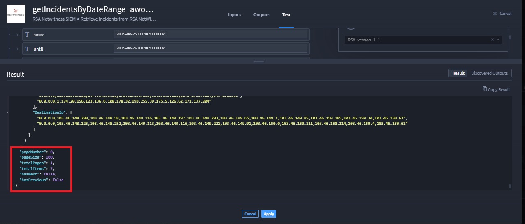Click the text type icon beside until
525x224 pixels.
pyautogui.click(x=27, y=49)
